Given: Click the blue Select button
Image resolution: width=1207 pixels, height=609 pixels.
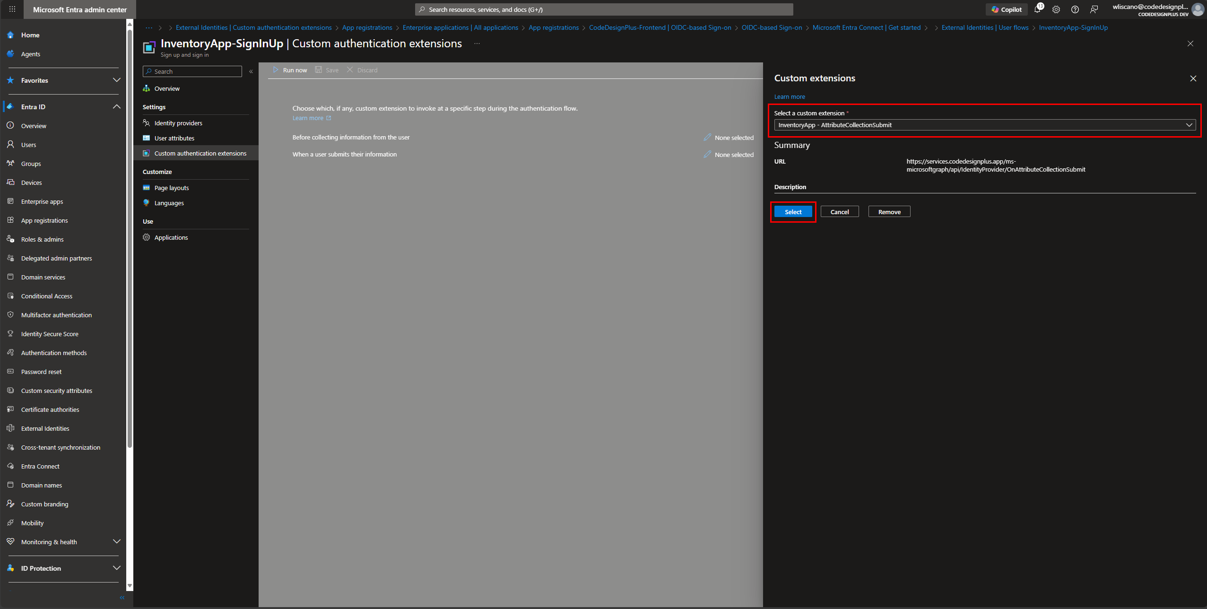Looking at the screenshot, I should click(x=793, y=212).
